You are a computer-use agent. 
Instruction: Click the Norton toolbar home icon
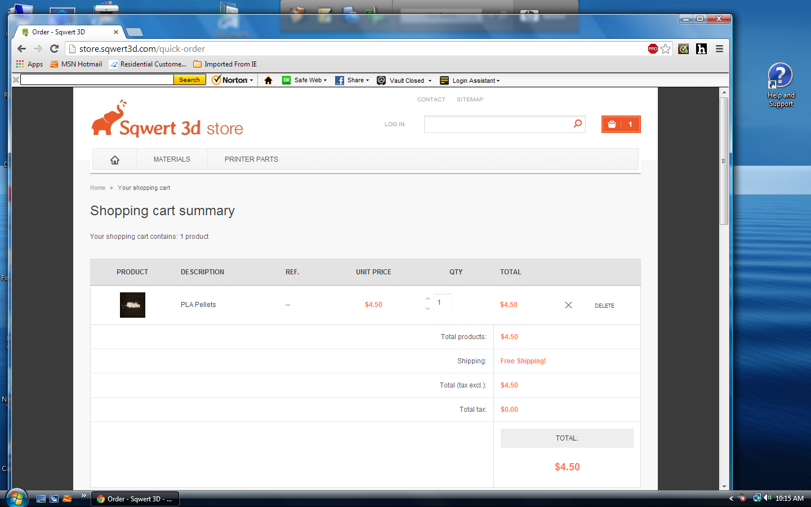(x=268, y=81)
